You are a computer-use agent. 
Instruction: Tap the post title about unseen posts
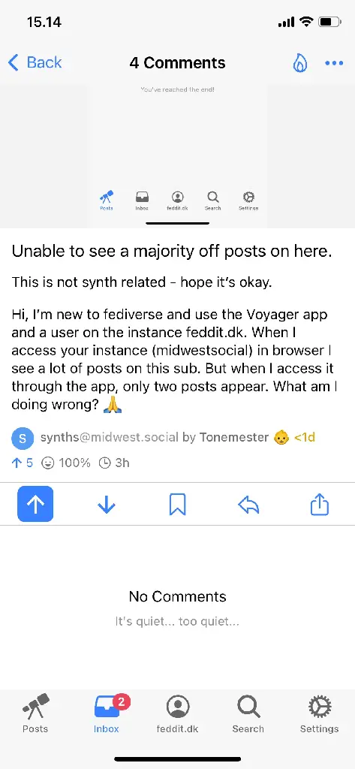tap(172, 251)
